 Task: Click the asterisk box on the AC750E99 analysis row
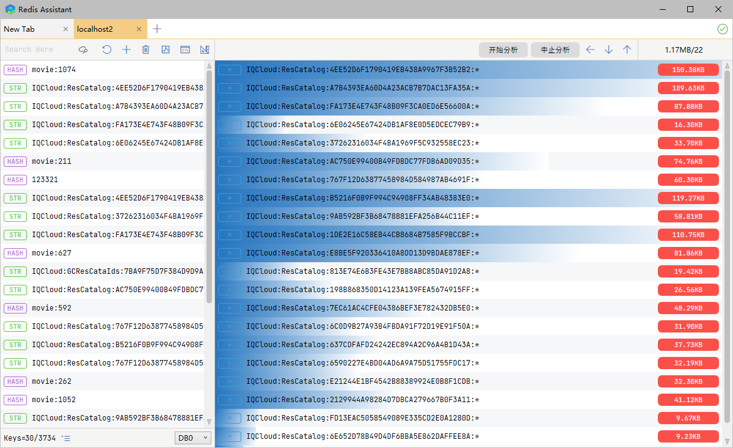[x=230, y=161]
